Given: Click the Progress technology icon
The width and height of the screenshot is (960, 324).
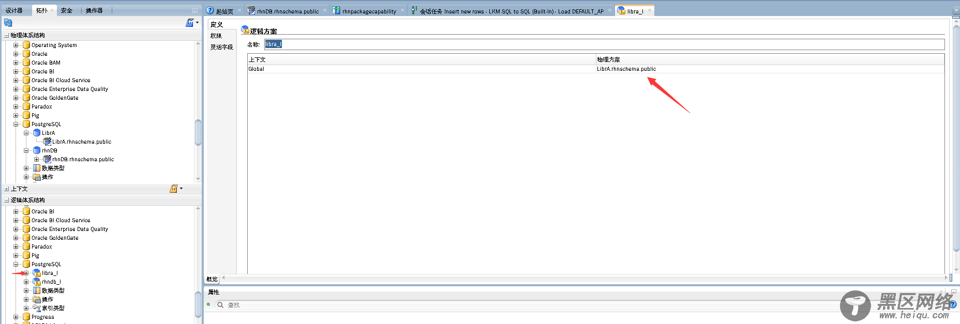Looking at the screenshot, I should [x=26, y=317].
